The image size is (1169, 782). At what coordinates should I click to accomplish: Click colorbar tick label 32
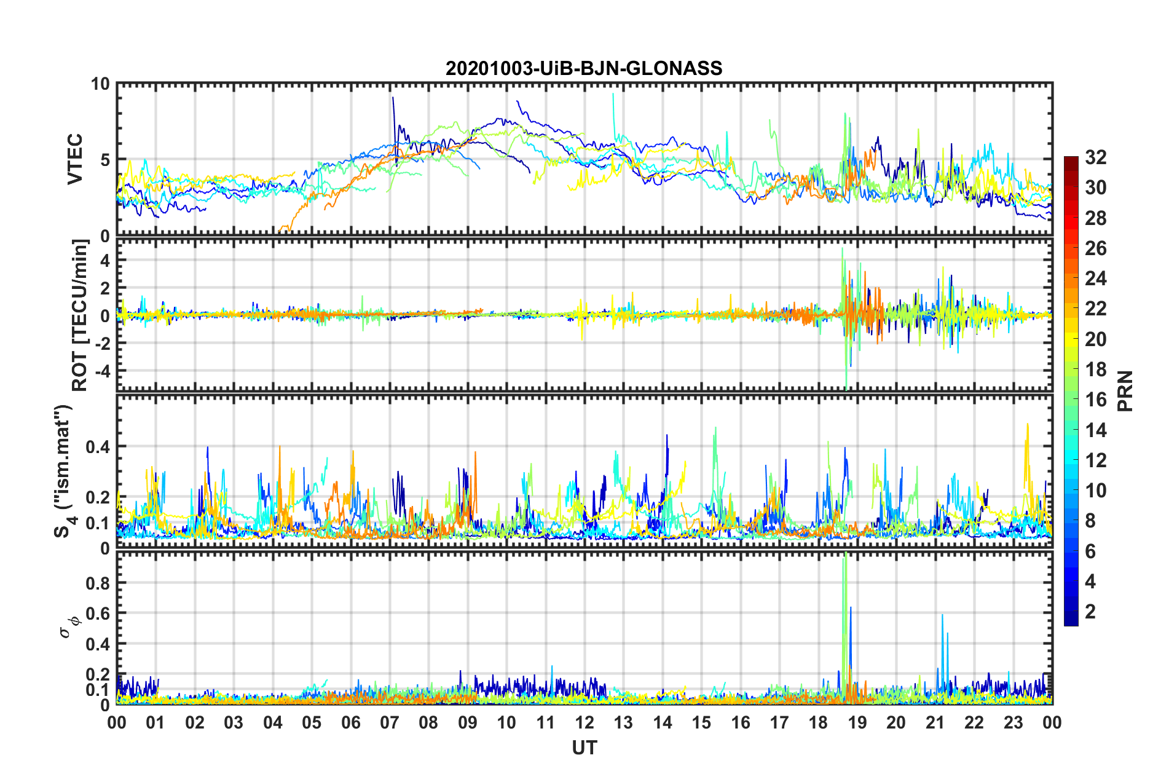[x=1096, y=157]
